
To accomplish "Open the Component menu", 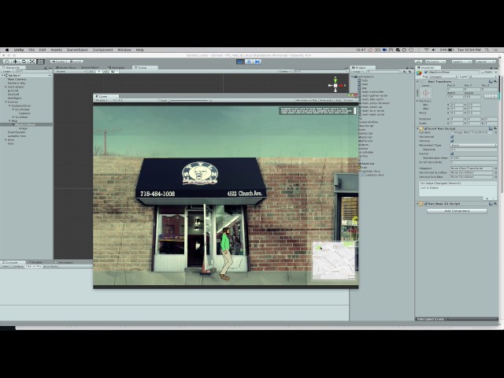I will pyautogui.click(x=103, y=50).
